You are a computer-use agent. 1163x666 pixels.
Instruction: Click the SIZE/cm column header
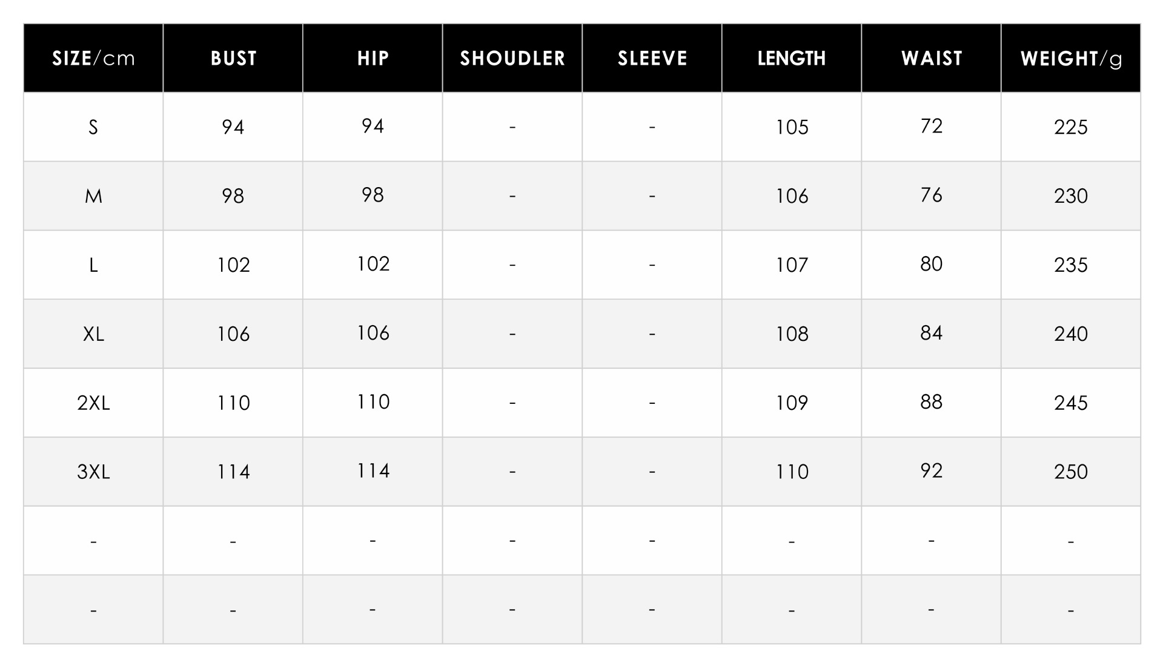93,58
